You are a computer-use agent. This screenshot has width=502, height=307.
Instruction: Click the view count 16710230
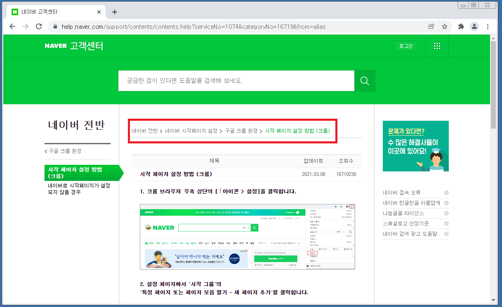[346, 174]
